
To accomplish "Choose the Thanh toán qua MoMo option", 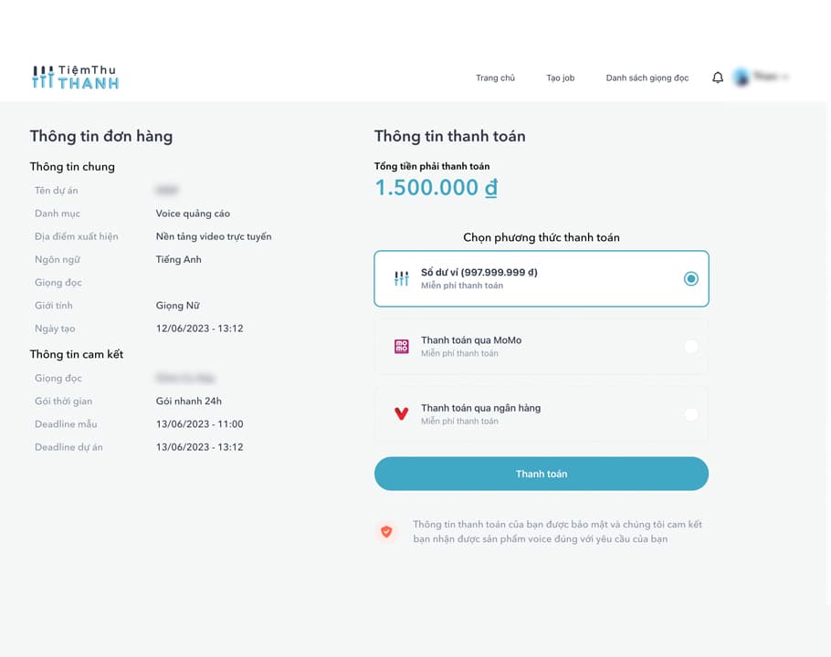I will 542,346.
